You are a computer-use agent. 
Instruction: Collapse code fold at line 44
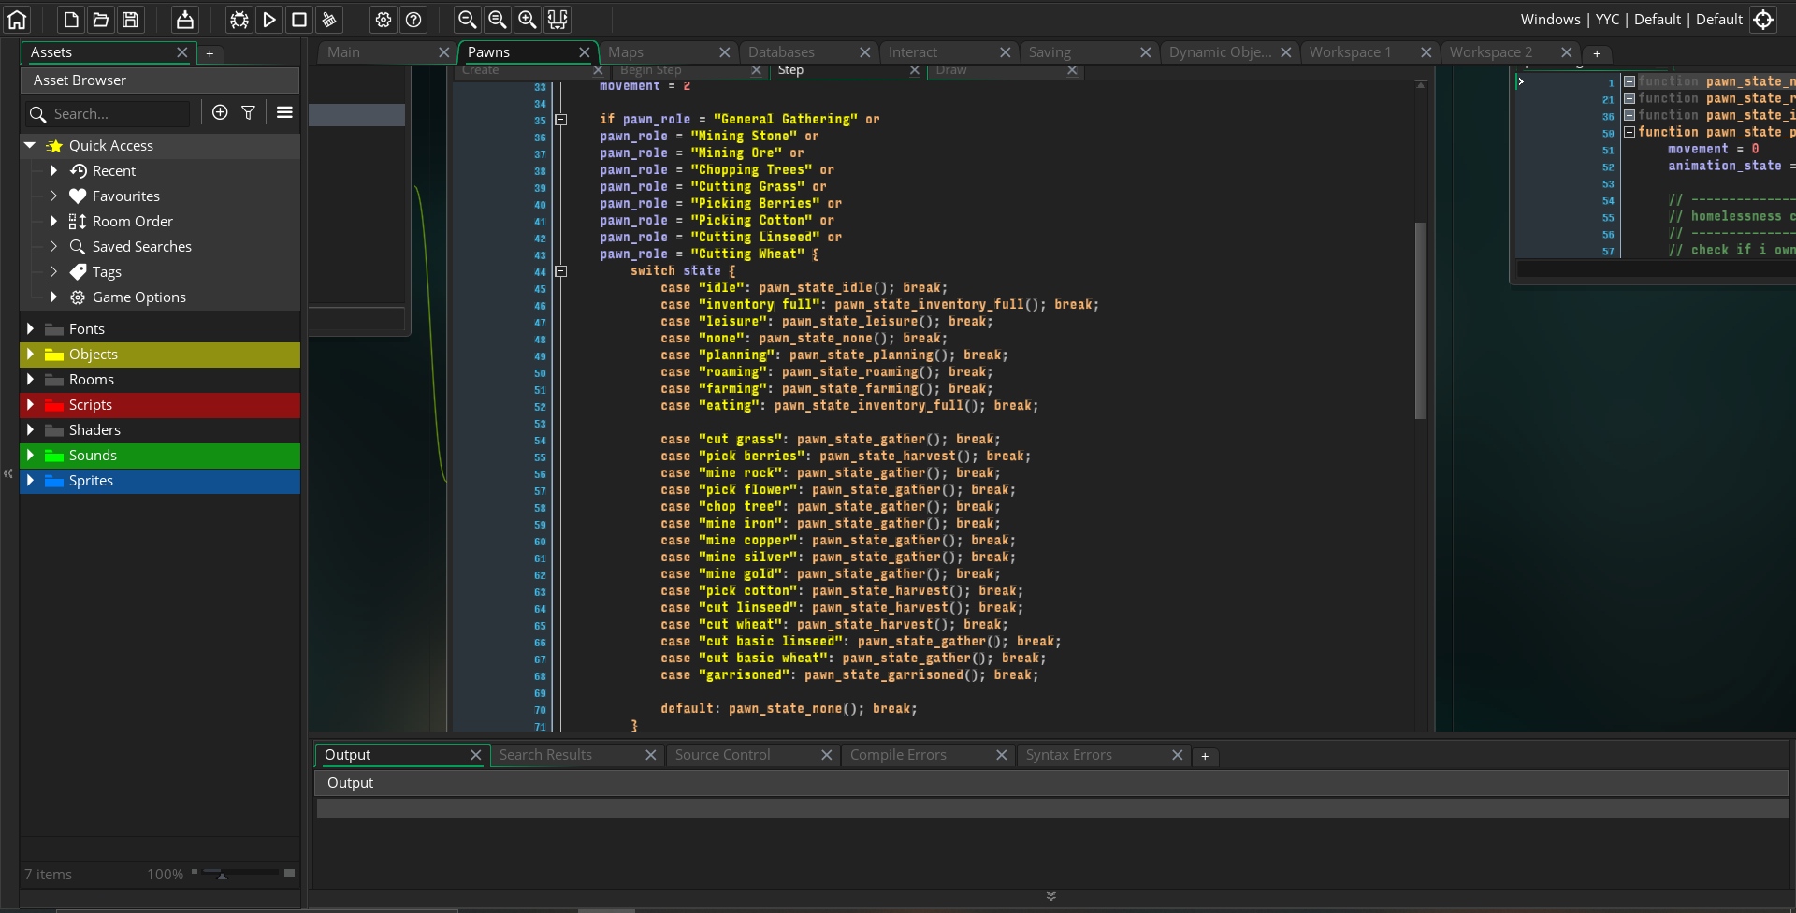(x=561, y=271)
